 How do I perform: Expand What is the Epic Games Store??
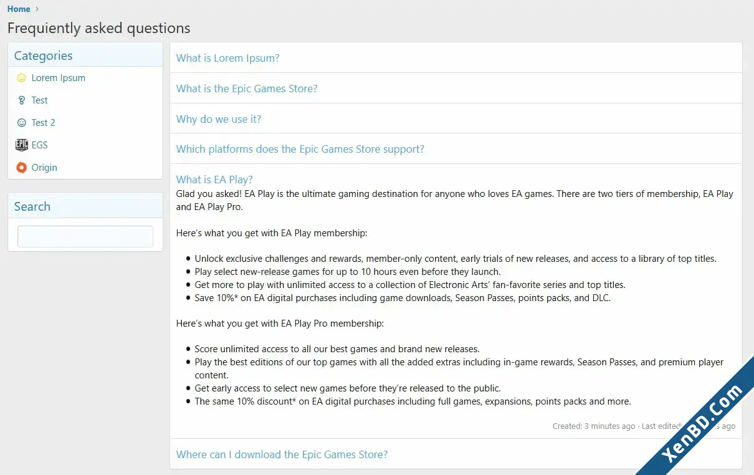pyautogui.click(x=247, y=89)
